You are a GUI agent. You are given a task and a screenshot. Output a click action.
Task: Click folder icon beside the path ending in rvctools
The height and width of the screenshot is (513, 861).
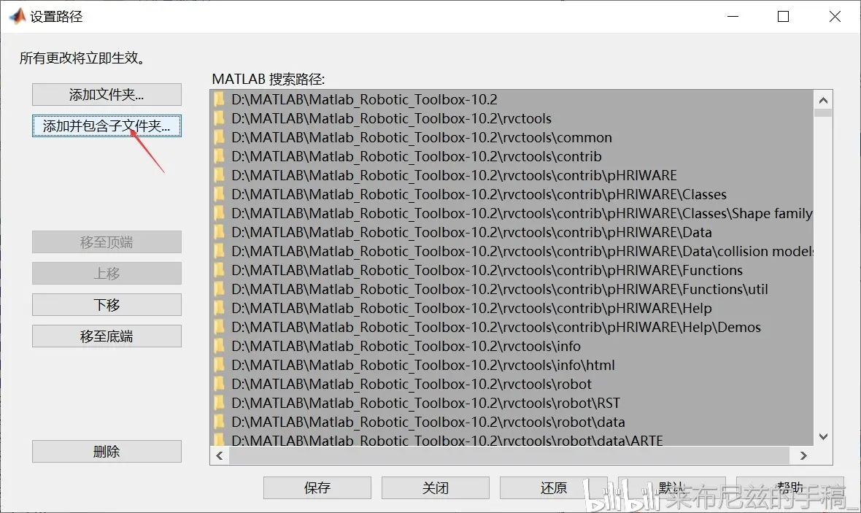(219, 118)
